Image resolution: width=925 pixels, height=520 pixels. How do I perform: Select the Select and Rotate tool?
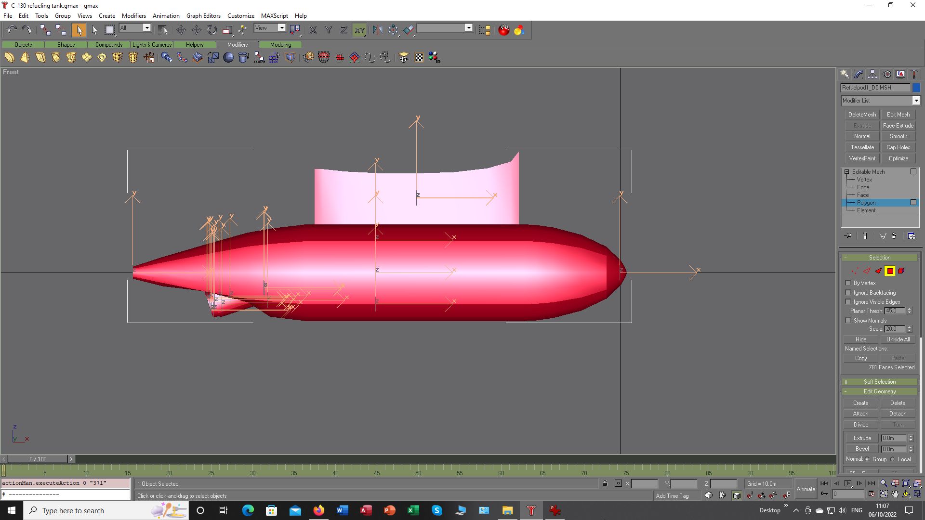tap(212, 30)
